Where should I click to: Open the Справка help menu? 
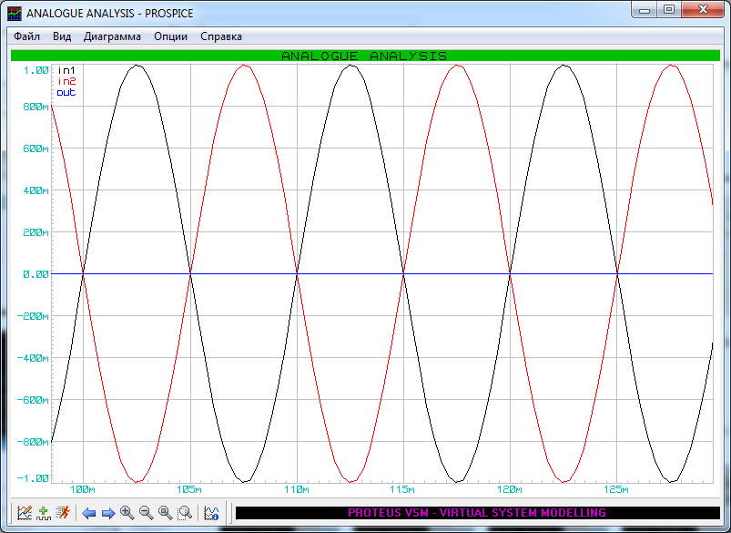(221, 36)
